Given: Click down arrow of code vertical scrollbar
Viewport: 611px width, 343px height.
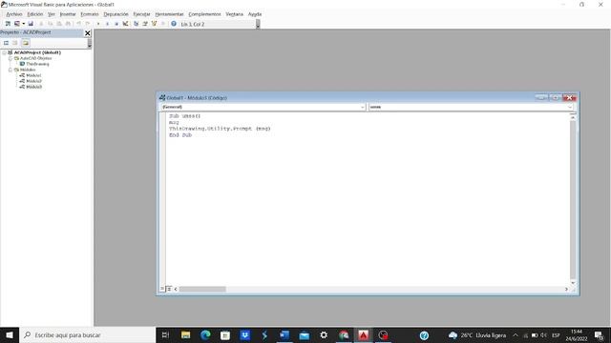Looking at the screenshot, I should [x=573, y=283].
